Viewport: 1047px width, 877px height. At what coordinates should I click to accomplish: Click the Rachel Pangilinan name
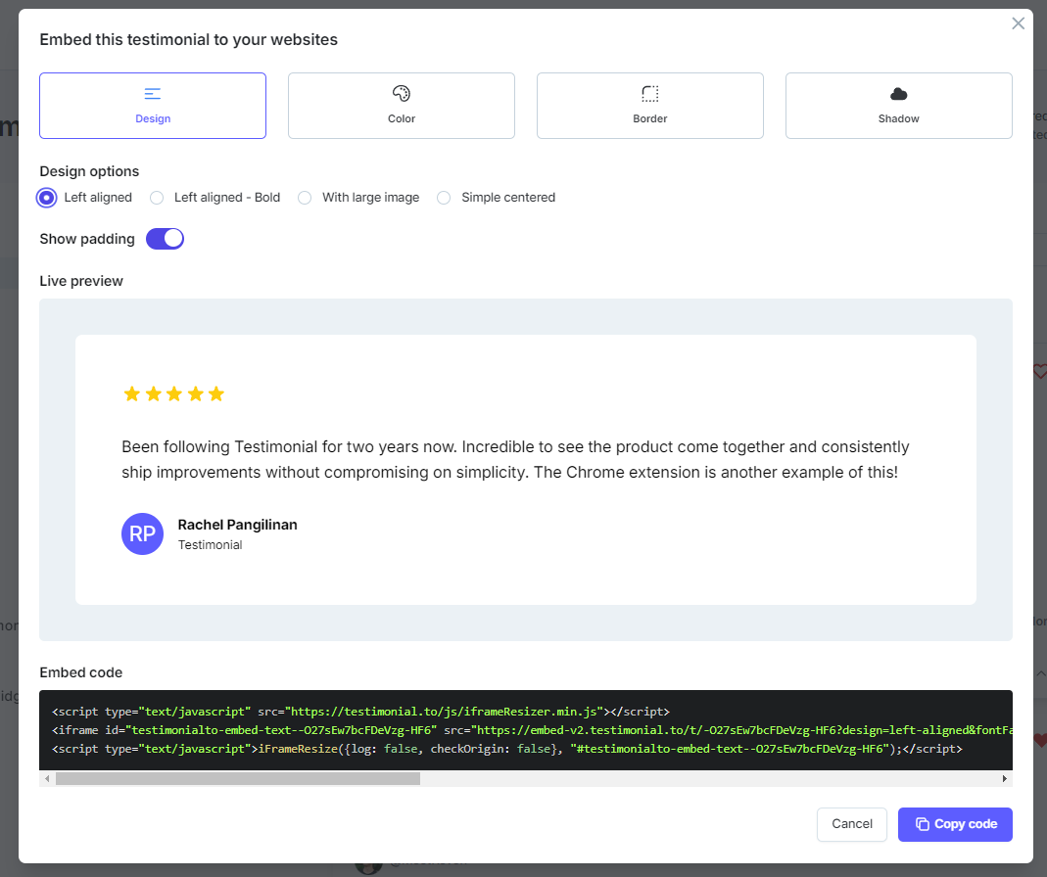click(238, 525)
